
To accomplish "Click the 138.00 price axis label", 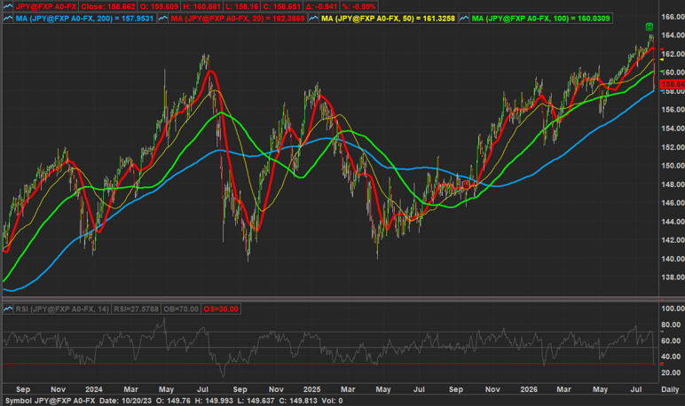I will (673, 277).
